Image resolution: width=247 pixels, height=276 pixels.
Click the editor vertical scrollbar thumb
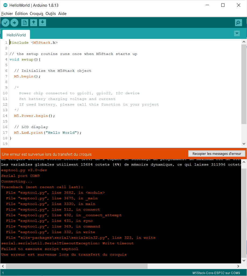tap(244, 84)
